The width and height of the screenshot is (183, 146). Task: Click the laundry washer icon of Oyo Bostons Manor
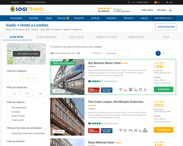pyautogui.click(x=131, y=90)
